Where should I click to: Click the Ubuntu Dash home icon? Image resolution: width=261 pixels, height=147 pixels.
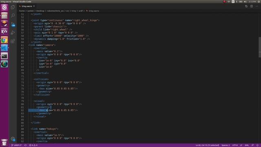pos(4,7)
